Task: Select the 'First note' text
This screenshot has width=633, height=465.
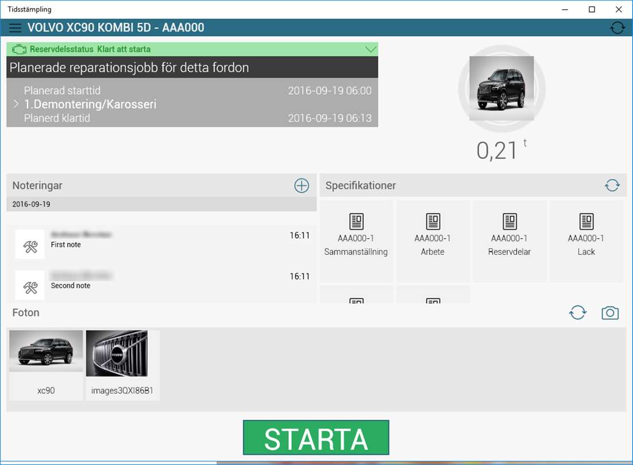Action: click(66, 245)
